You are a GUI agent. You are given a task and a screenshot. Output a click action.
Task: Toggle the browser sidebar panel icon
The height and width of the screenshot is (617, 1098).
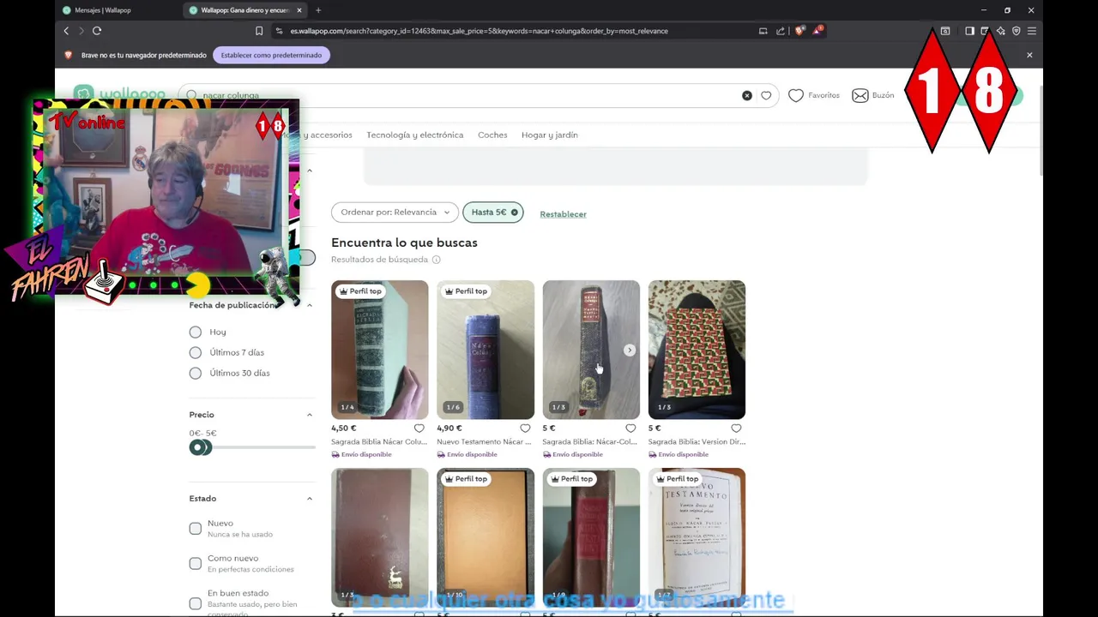pos(969,31)
